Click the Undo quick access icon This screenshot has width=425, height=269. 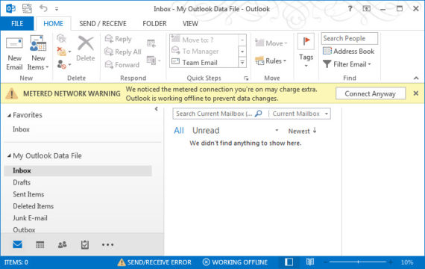coord(43,8)
